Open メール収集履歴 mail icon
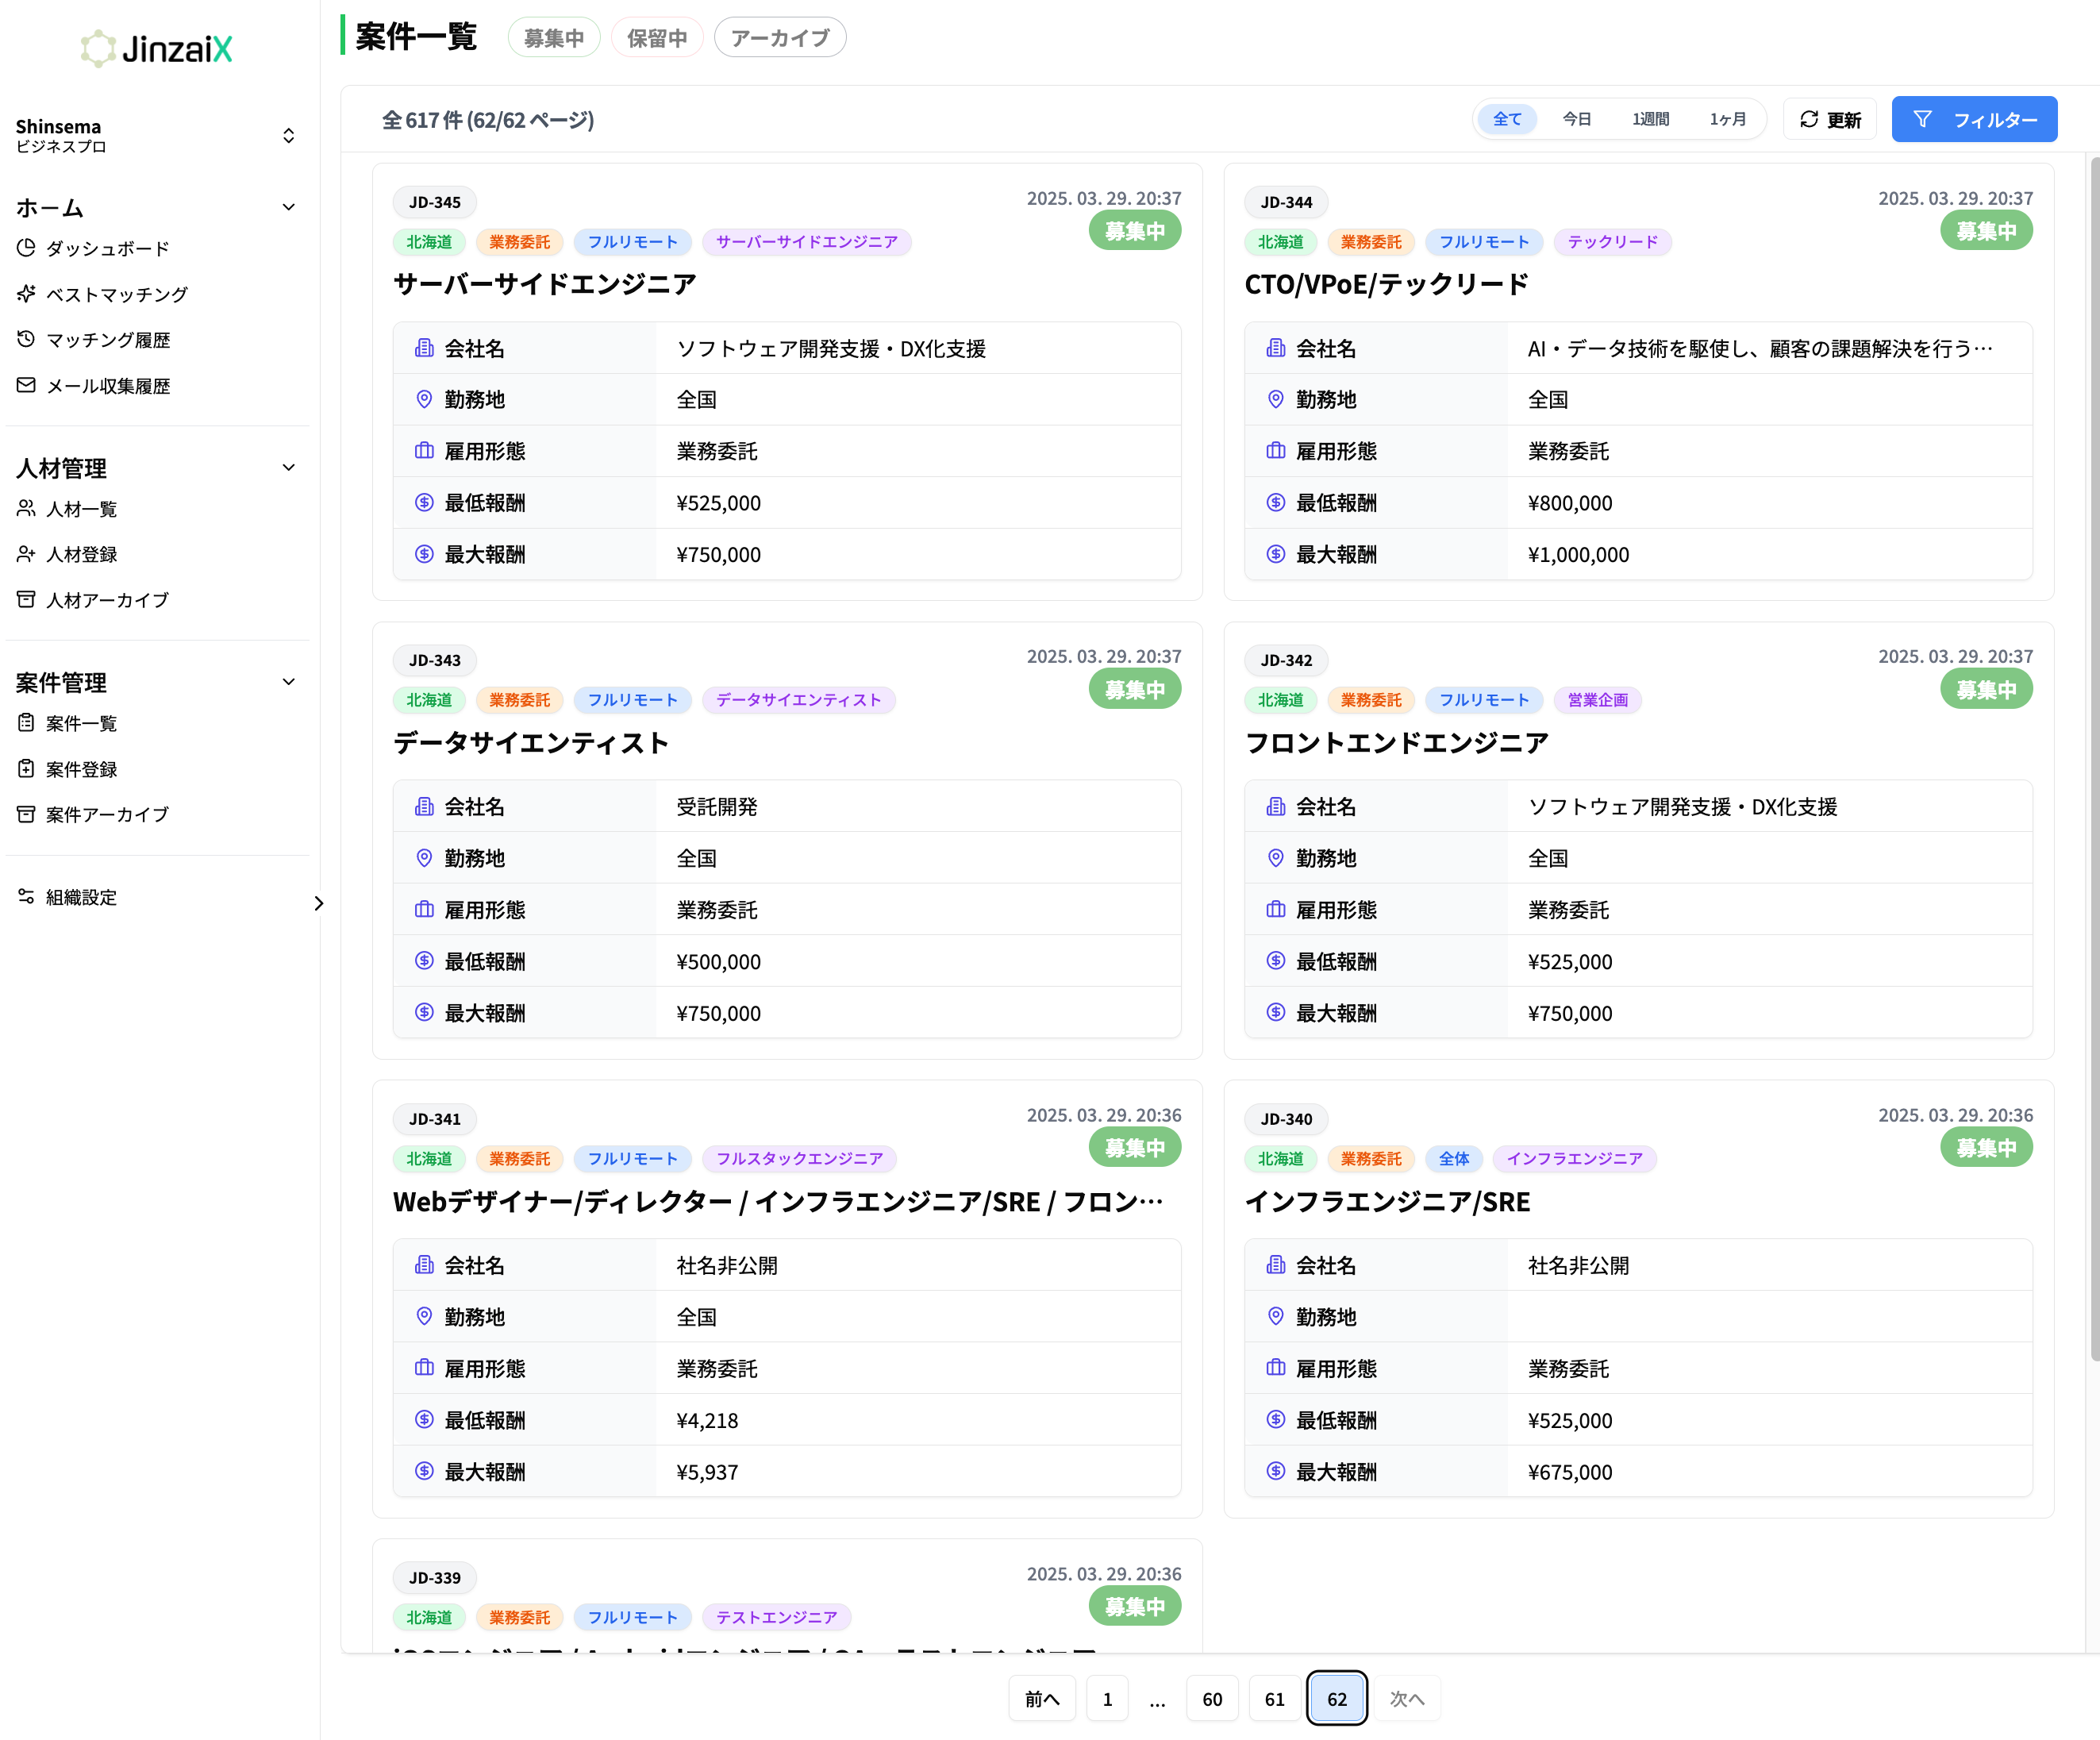The height and width of the screenshot is (1740, 2100). [x=26, y=386]
